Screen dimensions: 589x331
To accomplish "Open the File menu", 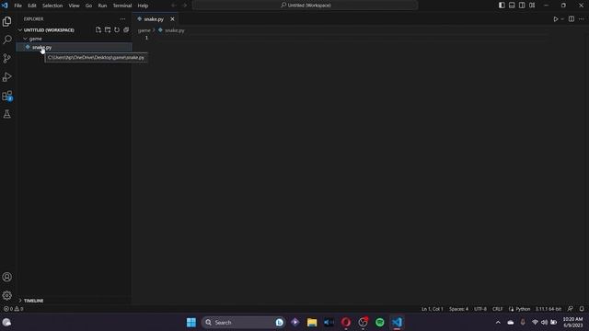I will [17, 6].
